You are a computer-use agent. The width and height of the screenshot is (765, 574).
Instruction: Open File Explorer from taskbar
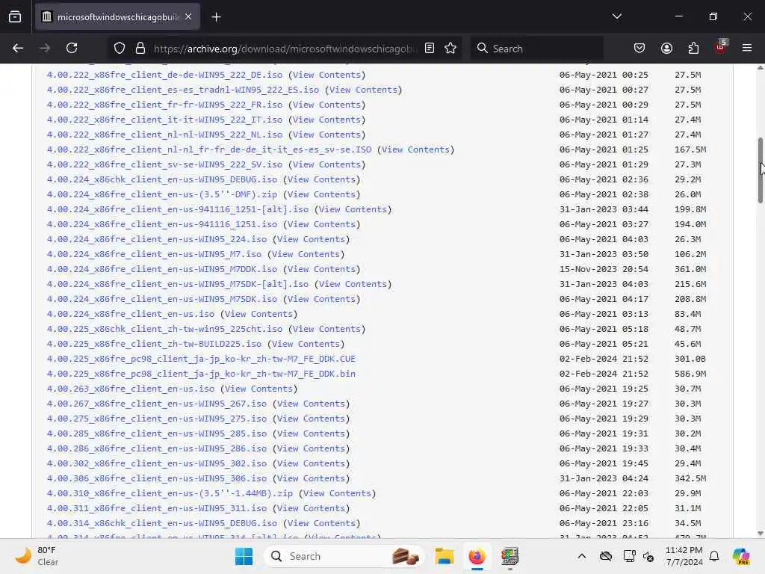click(x=445, y=556)
